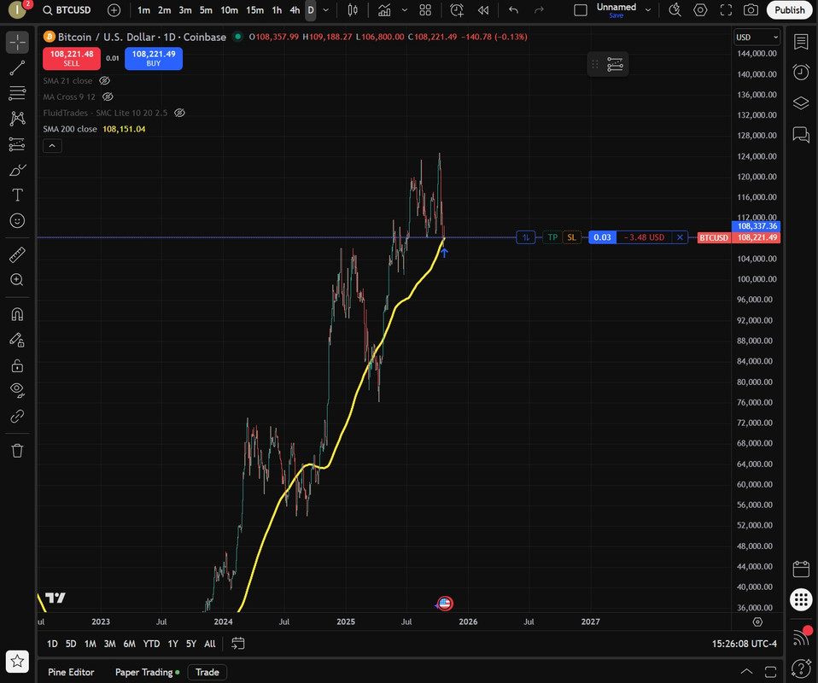Expand the layout management dropdown
The height and width of the screenshot is (683, 818).
[648, 10]
